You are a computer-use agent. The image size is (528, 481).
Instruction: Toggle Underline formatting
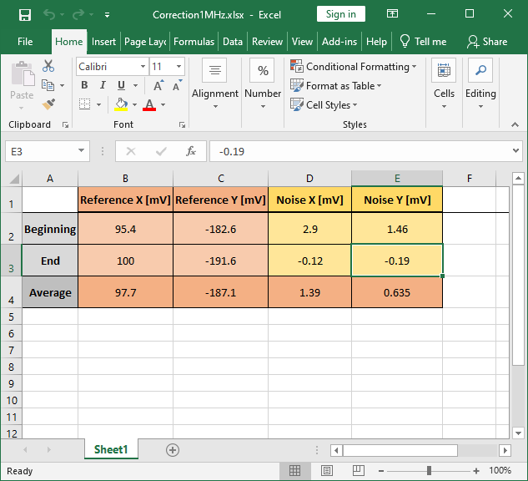click(x=122, y=85)
